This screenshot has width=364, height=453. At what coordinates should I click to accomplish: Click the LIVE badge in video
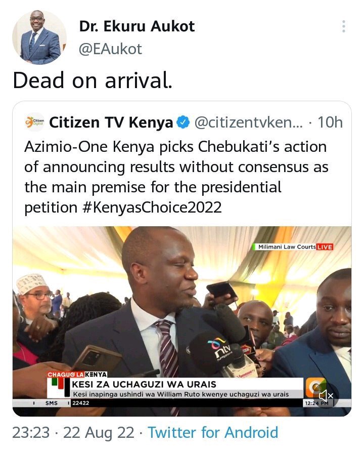tap(325, 247)
